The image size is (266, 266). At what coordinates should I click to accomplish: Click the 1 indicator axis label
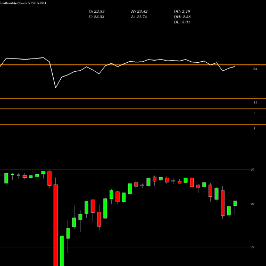tap(254, 128)
